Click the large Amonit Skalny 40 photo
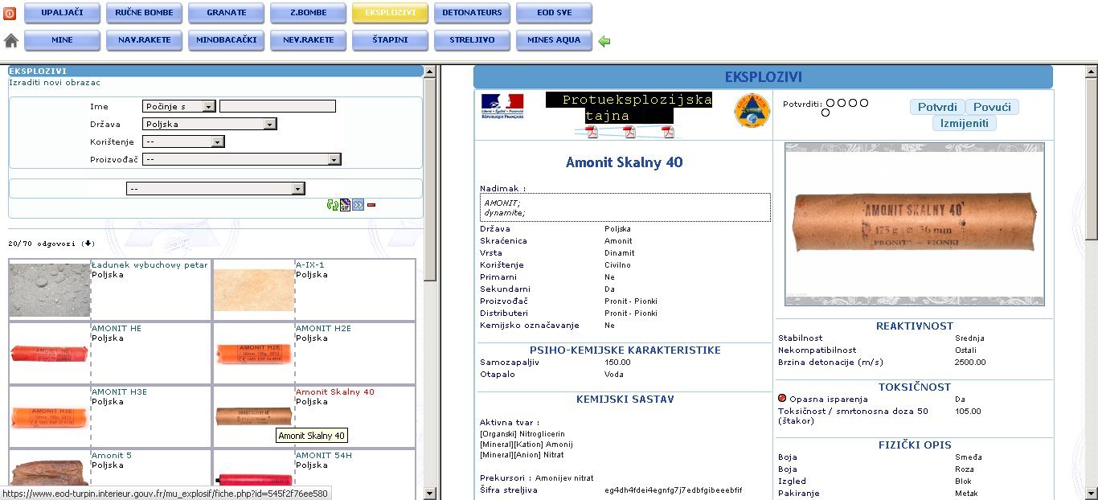Screen dimensions: 1098x500 point(915,224)
